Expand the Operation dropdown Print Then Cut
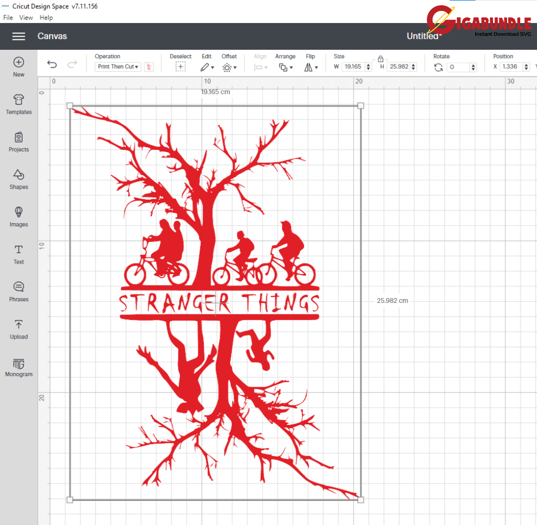 click(118, 67)
